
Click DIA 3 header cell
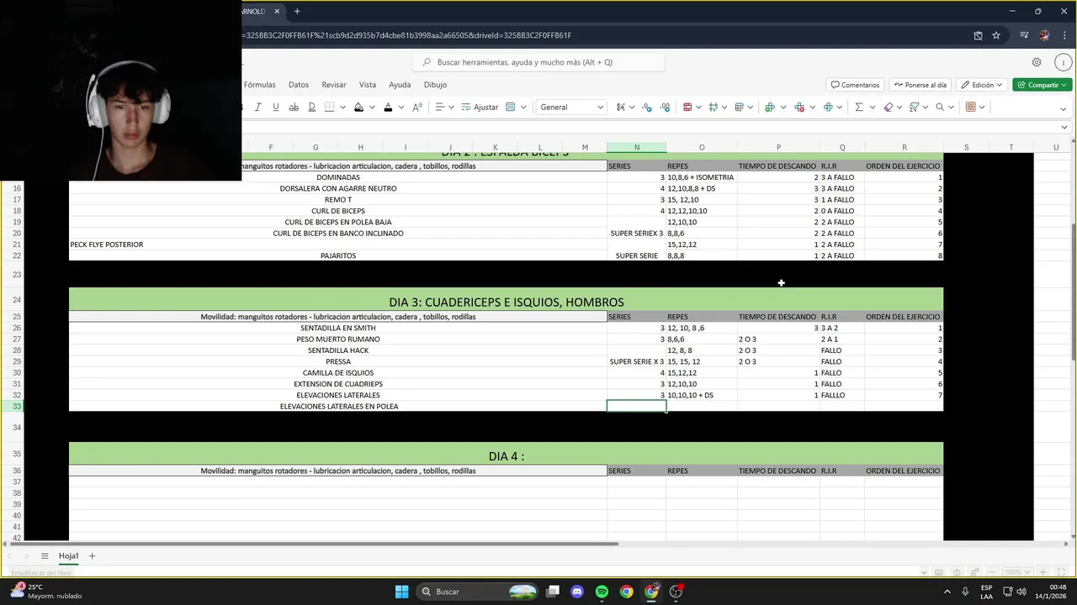pos(506,302)
